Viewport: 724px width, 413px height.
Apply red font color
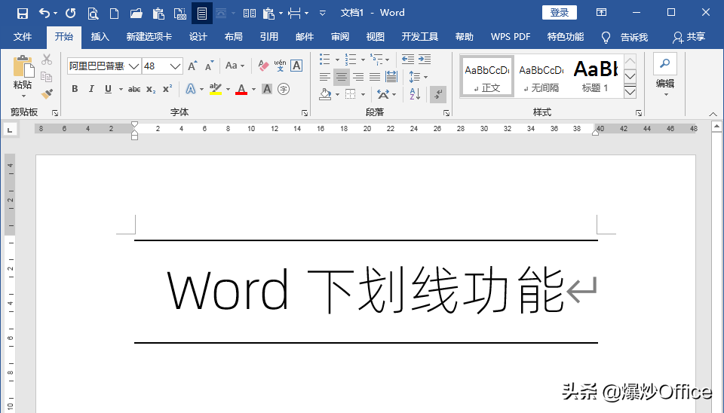(241, 89)
